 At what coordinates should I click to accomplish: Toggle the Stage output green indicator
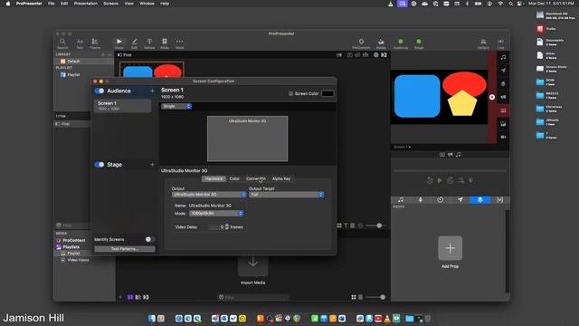[x=419, y=42]
